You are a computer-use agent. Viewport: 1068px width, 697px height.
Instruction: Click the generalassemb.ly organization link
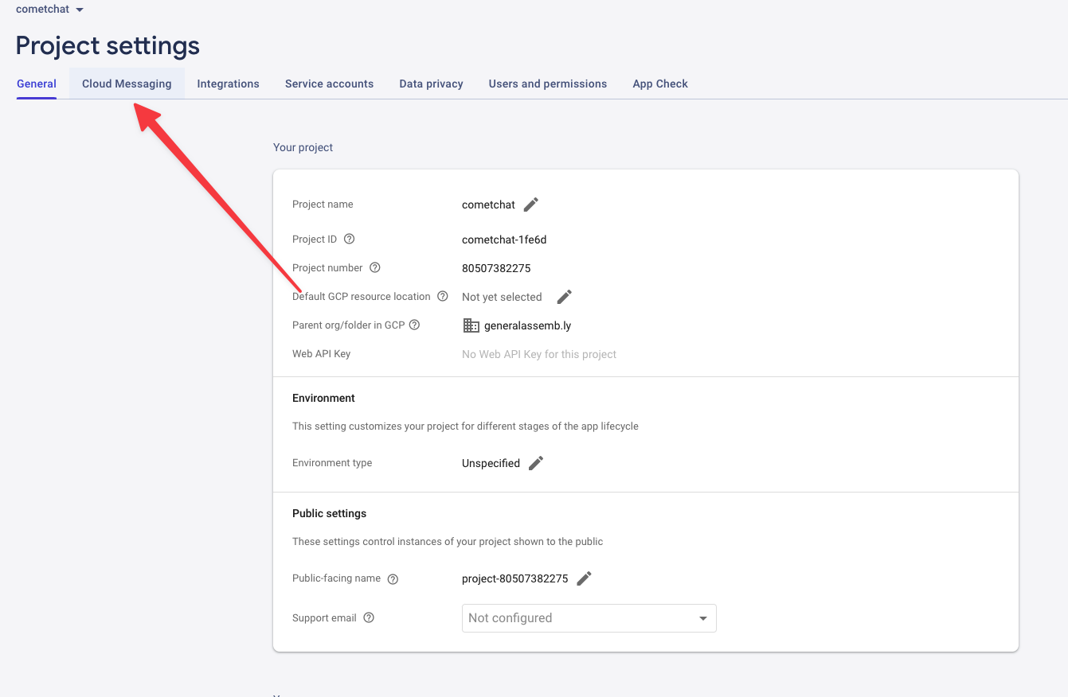point(527,325)
